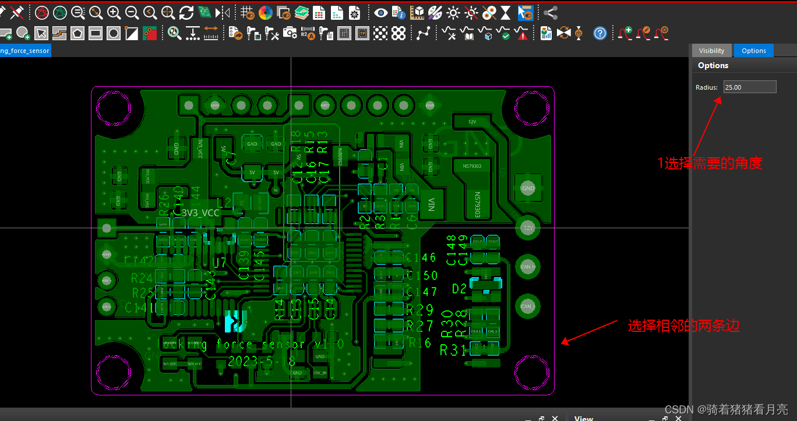Click the waveform with wrench icon
Screen dimensions: 797x421
point(449,33)
